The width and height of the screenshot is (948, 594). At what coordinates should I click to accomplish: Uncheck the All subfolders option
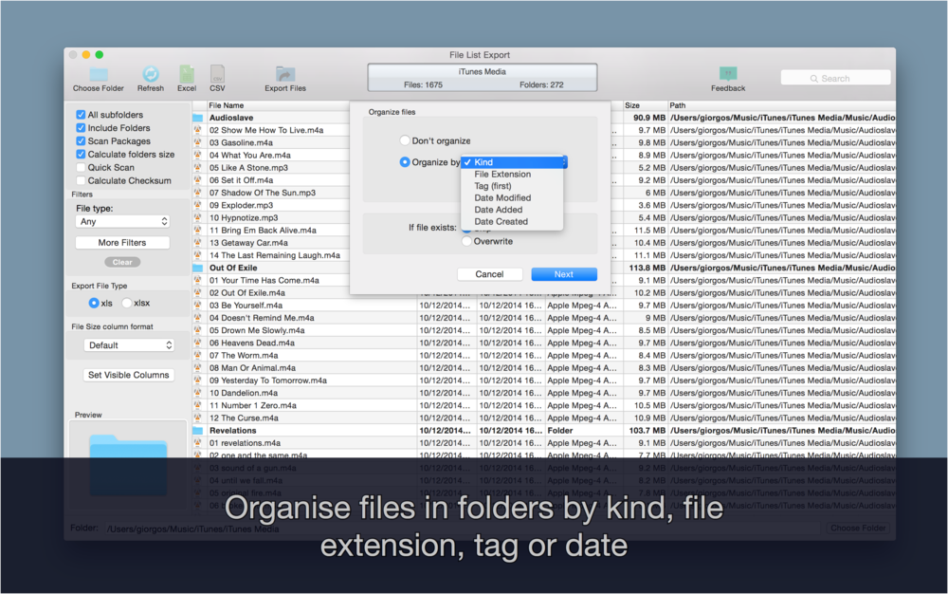click(79, 114)
